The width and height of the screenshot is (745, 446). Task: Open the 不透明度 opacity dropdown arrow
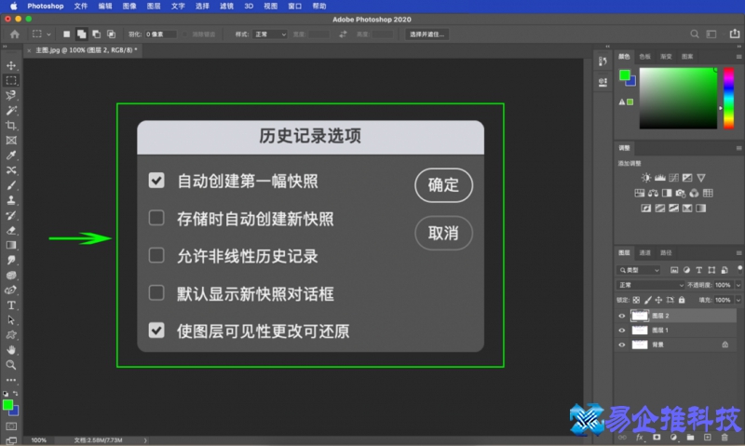click(738, 285)
